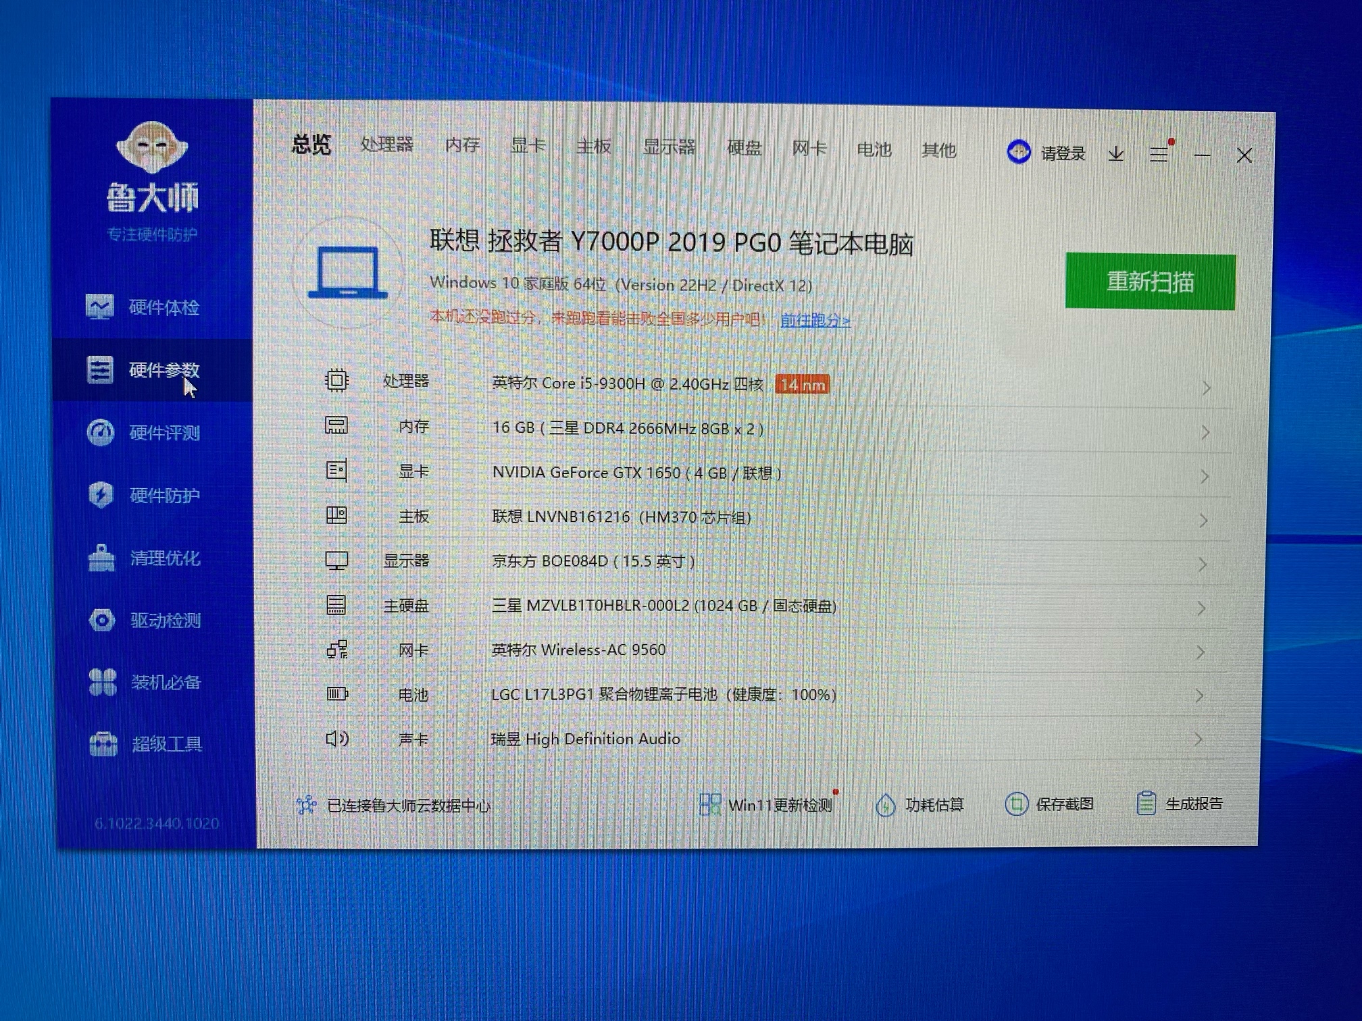Click the download arrow icon
This screenshot has width=1362, height=1021.
[1116, 155]
